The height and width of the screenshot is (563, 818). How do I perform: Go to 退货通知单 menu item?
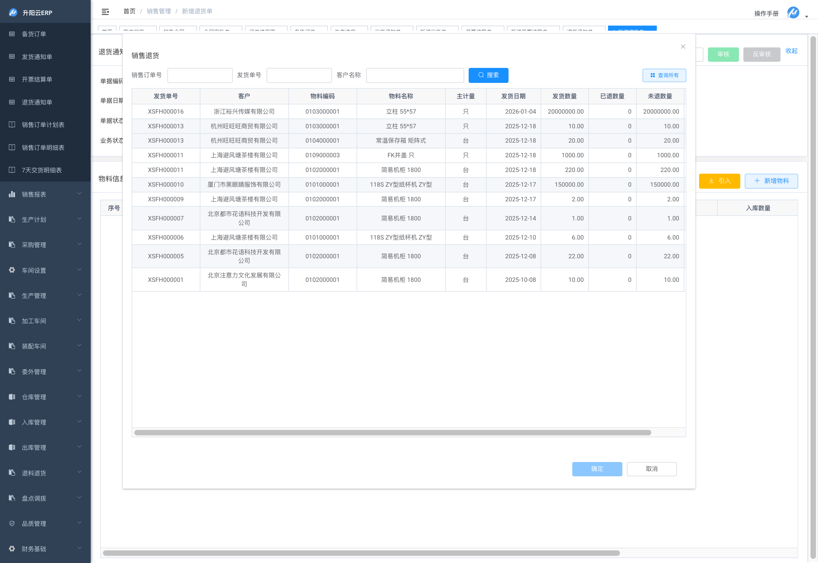coord(37,102)
